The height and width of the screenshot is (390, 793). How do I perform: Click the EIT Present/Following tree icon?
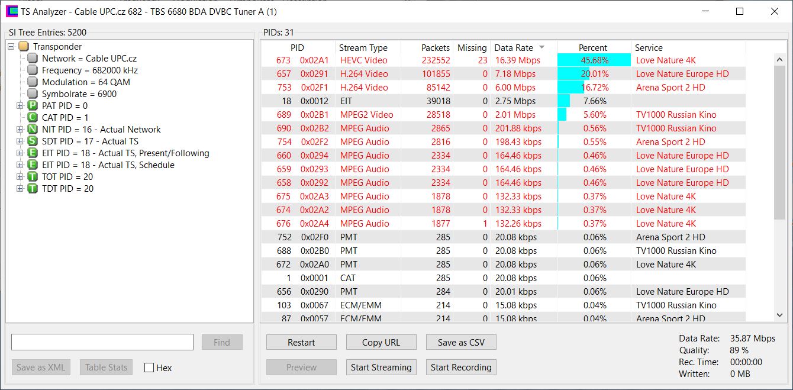click(x=33, y=153)
